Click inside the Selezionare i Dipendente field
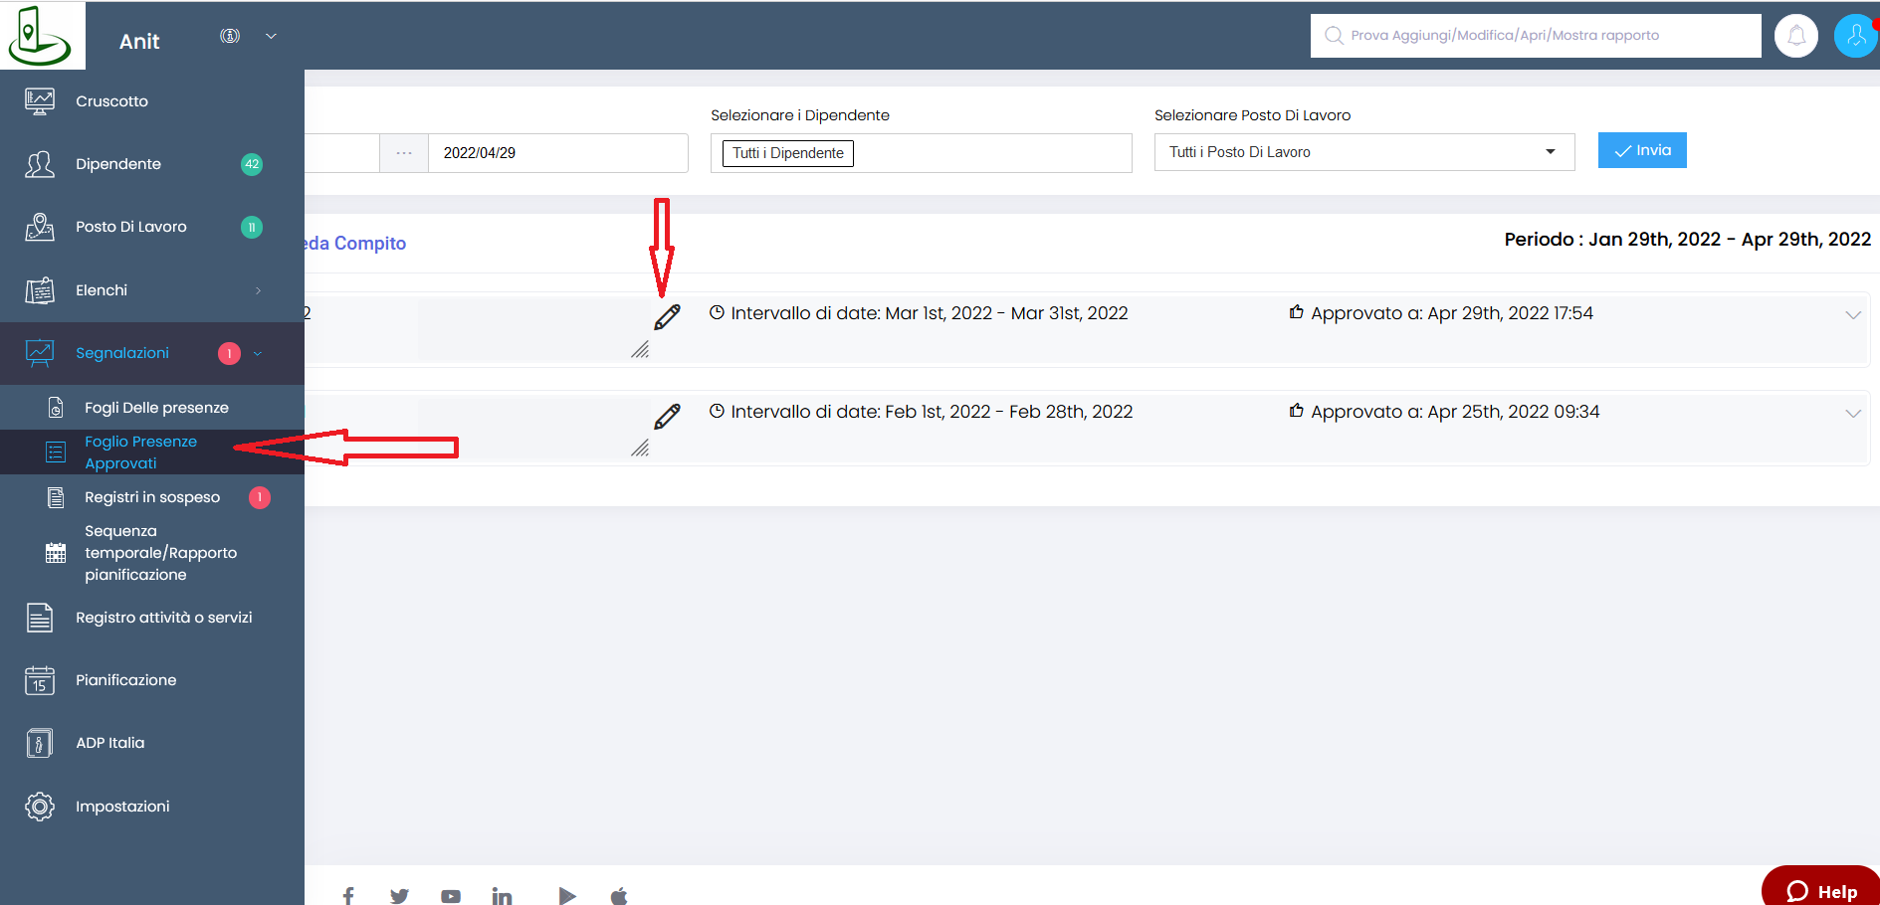Screen dimensions: 1880x905 (x=922, y=153)
